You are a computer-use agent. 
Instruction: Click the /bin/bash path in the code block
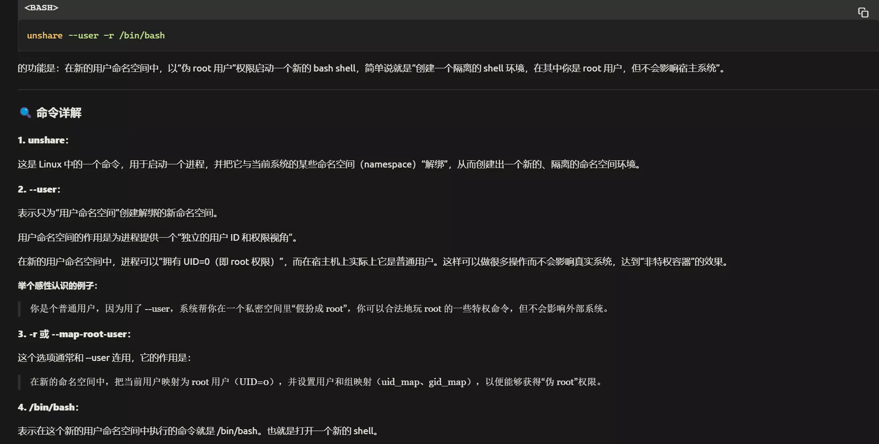coord(142,36)
